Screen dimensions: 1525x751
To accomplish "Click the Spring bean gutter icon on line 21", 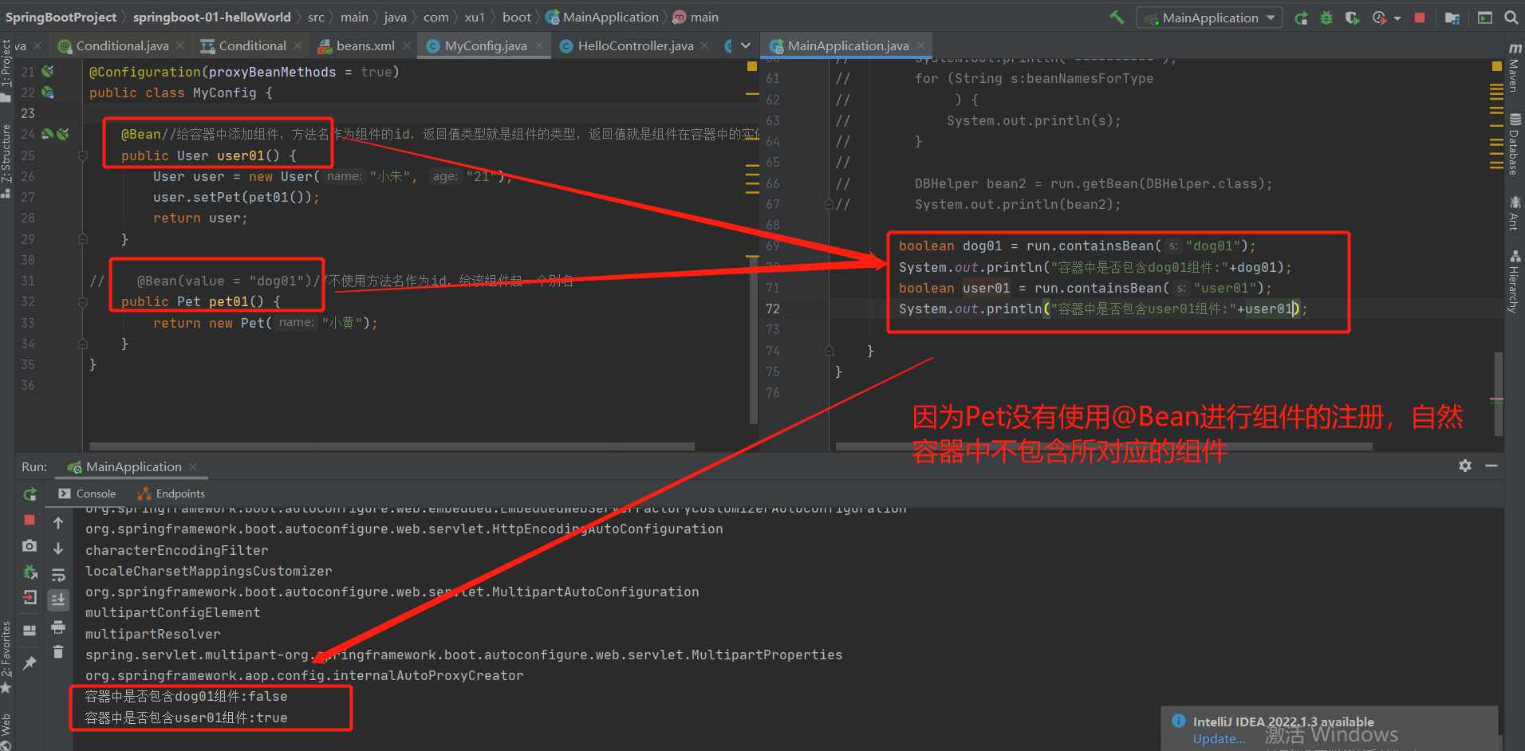I will point(48,72).
